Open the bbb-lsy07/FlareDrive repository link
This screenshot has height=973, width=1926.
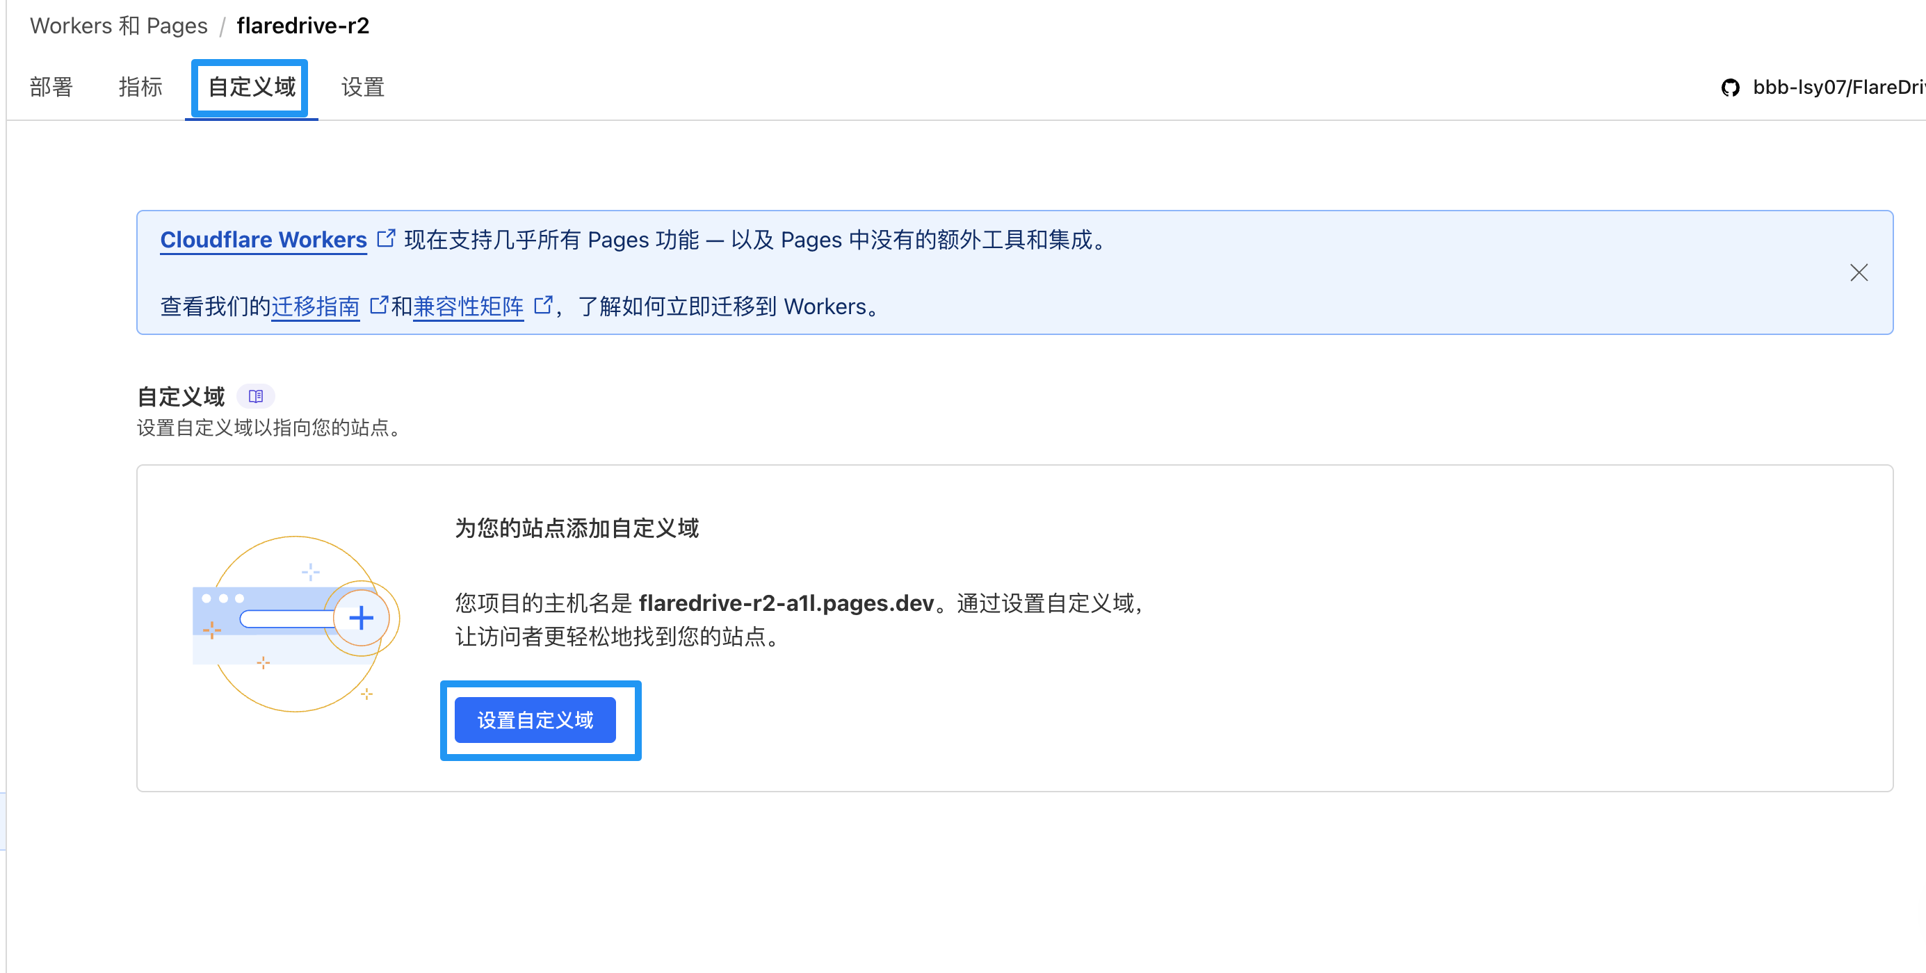pyautogui.click(x=1838, y=88)
